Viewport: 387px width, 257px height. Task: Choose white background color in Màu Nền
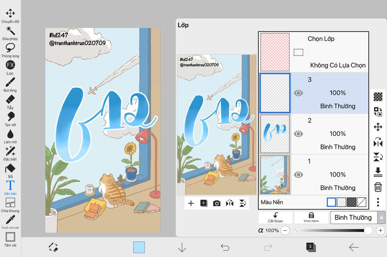[331, 202]
